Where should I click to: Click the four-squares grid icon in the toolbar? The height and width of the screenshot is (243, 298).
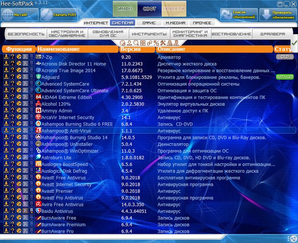pyautogui.click(x=143, y=43)
